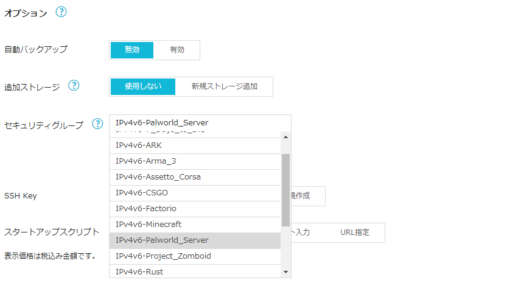Choose IPv4v6-Factorio security group
The width and height of the screenshot is (532, 297).
[195, 209]
